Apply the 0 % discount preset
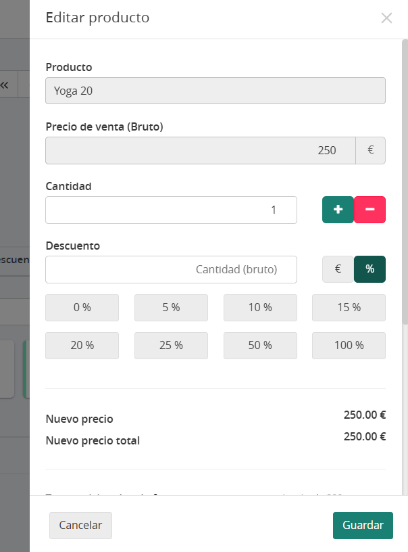The image size is (408, 552). click(82, 308)
